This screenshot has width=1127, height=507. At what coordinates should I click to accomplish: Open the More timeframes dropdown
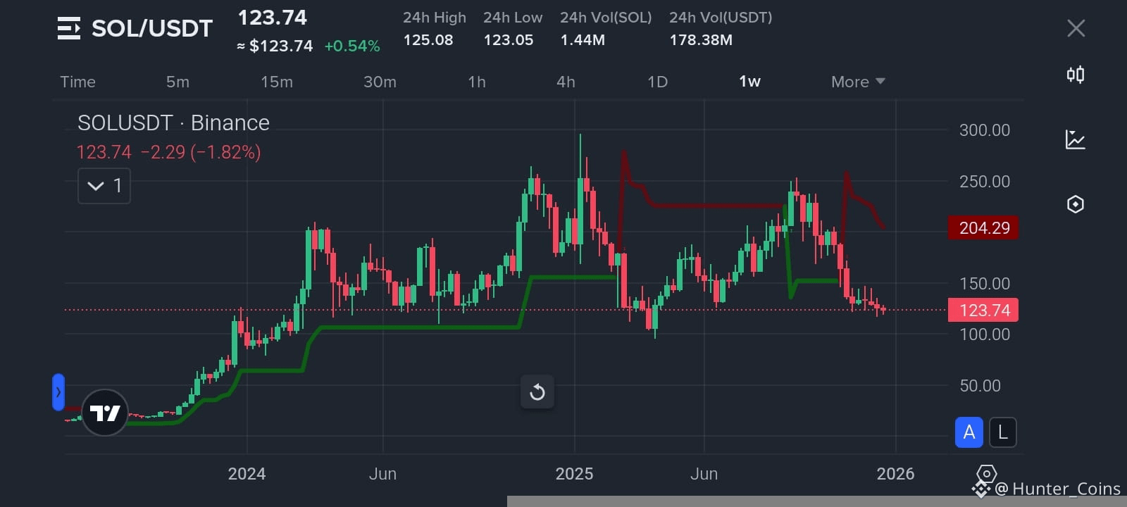pos(858,82)
